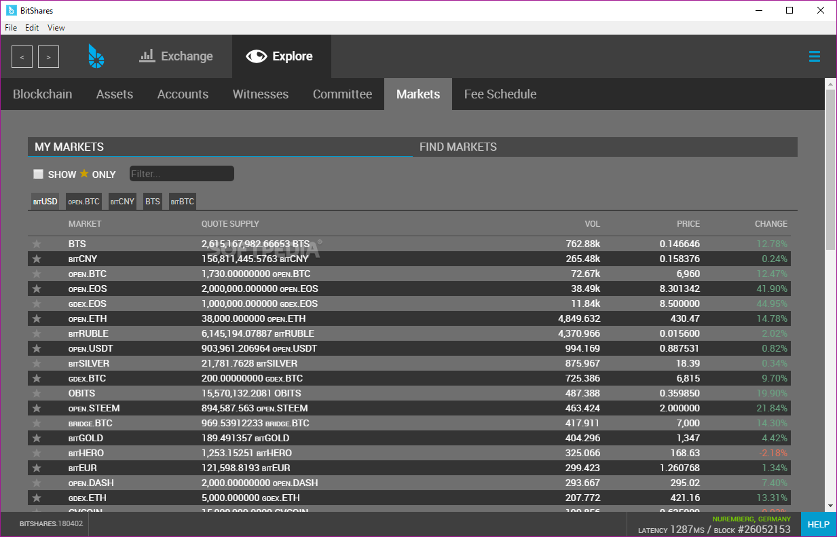Toggle star for GDEX.BTC market
837x537 pixels.
tap(37, 378)
